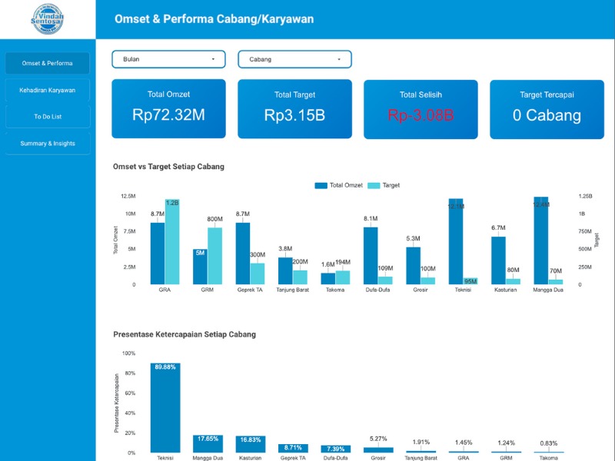Image resolution: width=615 pixels, height=461 pixels.
Task: Click the Total Omzet scorecard
Action: pos(168,108)
